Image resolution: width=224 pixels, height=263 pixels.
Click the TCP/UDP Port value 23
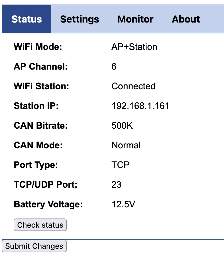(117, 185)
